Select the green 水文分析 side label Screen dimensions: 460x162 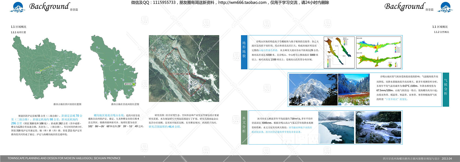coord(244,127)
